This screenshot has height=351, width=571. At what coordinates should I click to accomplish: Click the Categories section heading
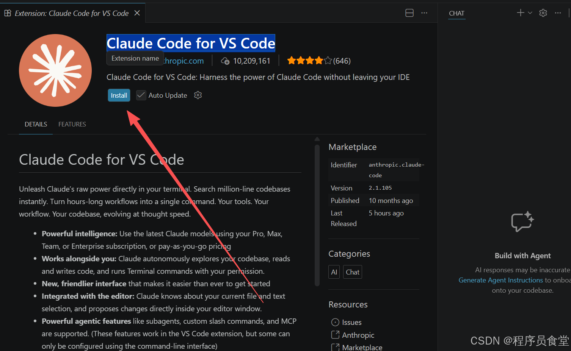click(x=349, y=254)
